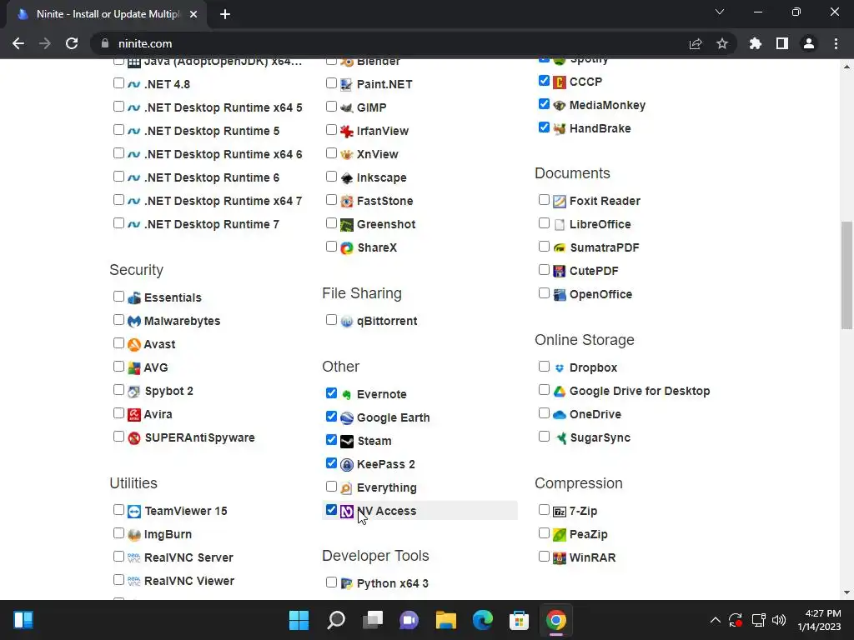Open the tab search dropdown arrow
Screen dimensions: 854x640
tap(720, 12)
